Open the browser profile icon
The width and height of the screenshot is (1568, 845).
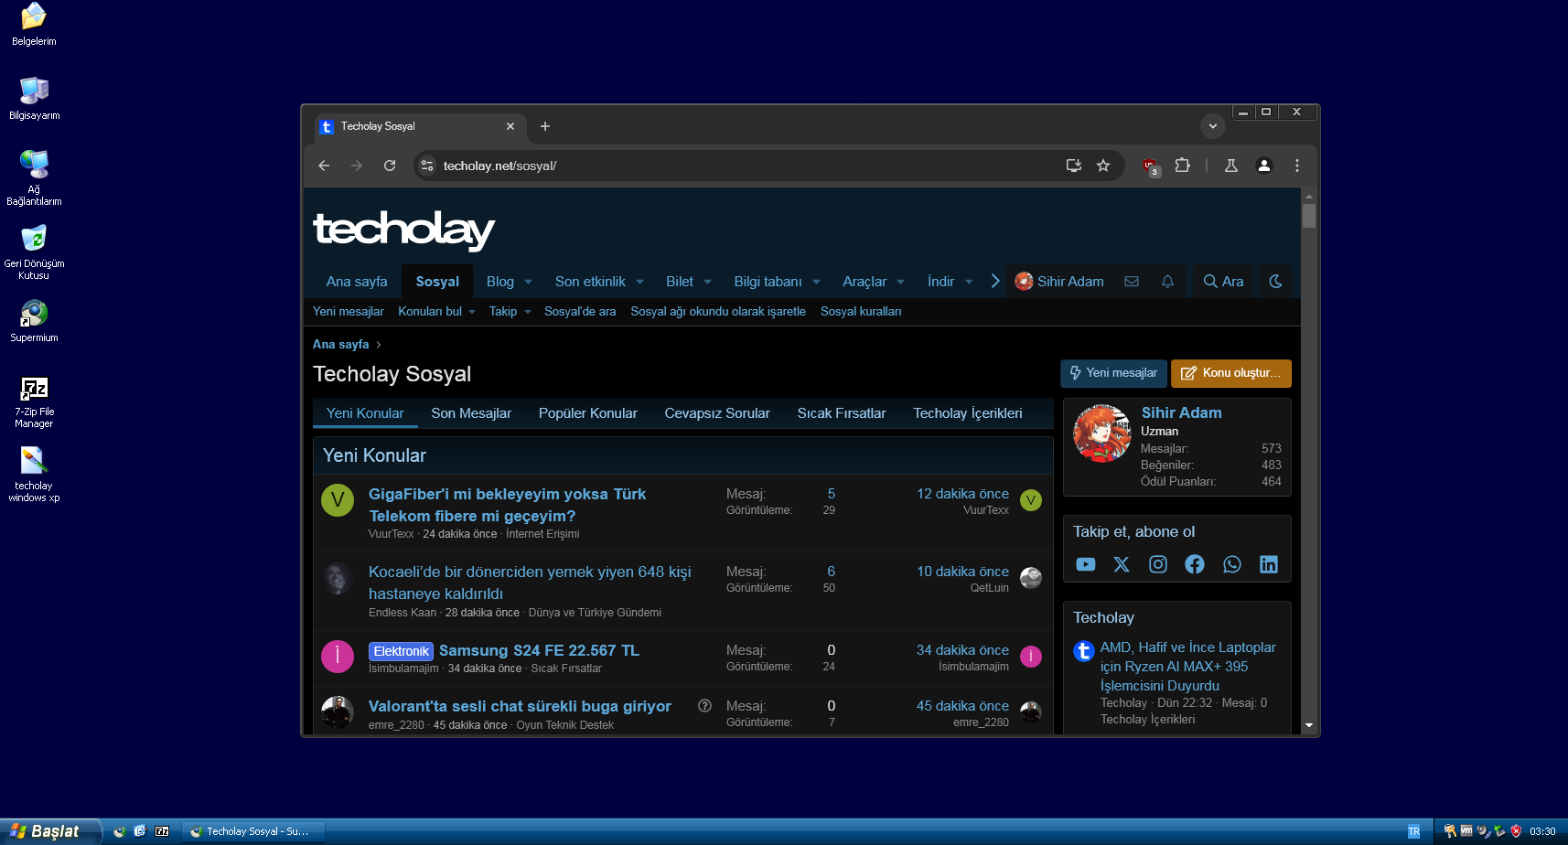[x=1264, y=166]
